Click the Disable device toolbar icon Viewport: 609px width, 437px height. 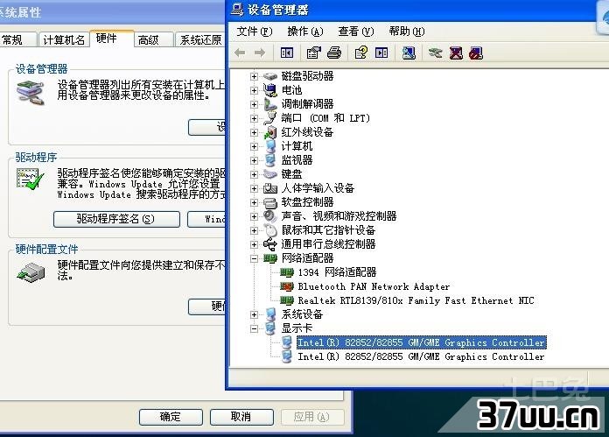476,53
